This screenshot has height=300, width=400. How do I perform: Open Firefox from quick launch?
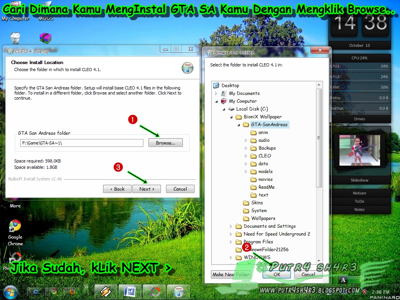click(x=72, y=292)
